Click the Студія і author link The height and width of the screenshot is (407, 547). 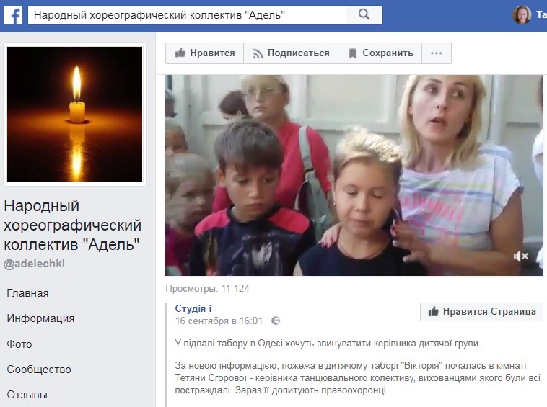[x=193, y=308]
